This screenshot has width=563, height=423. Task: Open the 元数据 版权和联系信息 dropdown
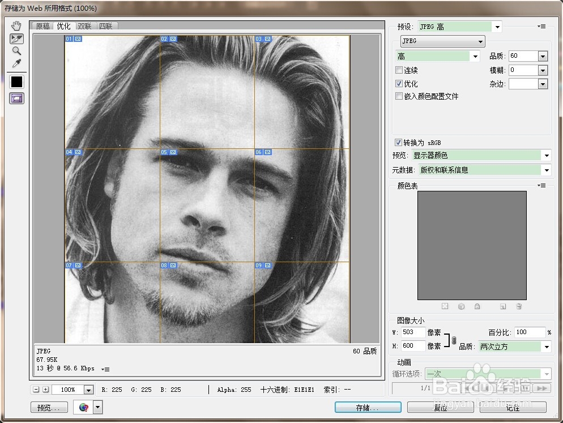(484, 170)
